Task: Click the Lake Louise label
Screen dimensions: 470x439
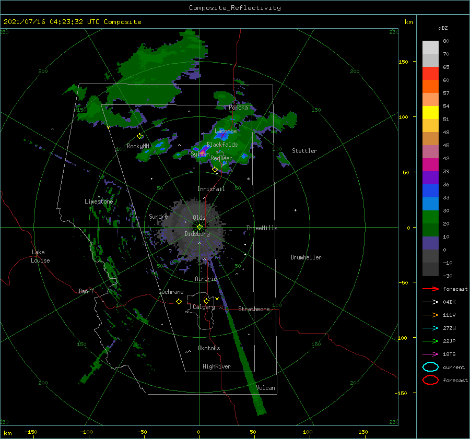Action: click(40, 256)
